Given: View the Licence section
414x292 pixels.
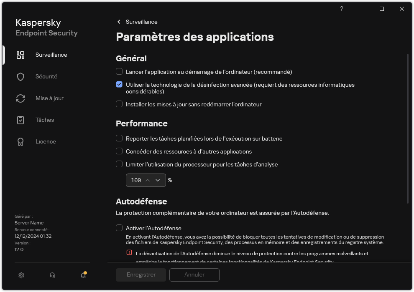Looking at the screenshot, I should click(20, 141).
